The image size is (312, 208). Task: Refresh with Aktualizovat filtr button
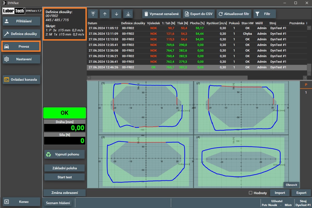234,14
